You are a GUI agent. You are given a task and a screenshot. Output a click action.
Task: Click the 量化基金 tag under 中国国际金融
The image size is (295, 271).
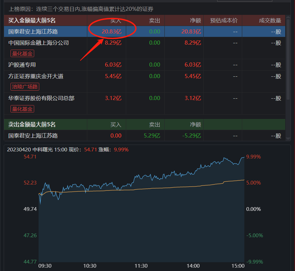22,54
